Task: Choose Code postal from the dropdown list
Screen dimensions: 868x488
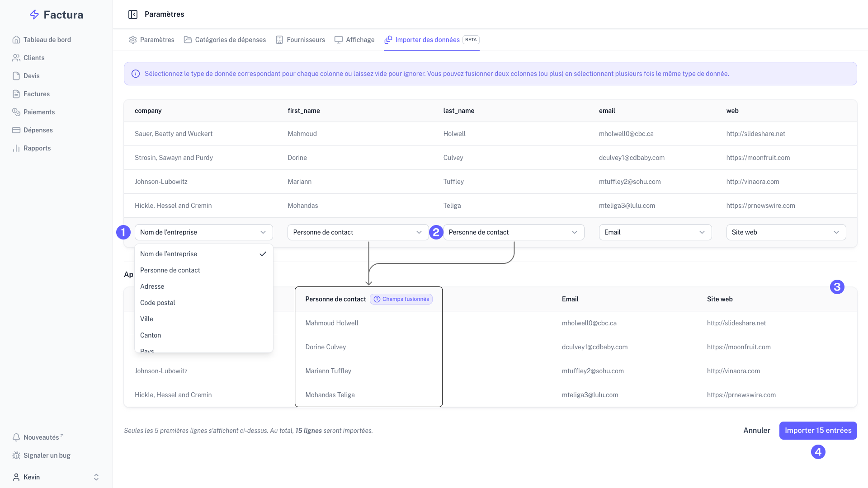Action: [158, 303]
